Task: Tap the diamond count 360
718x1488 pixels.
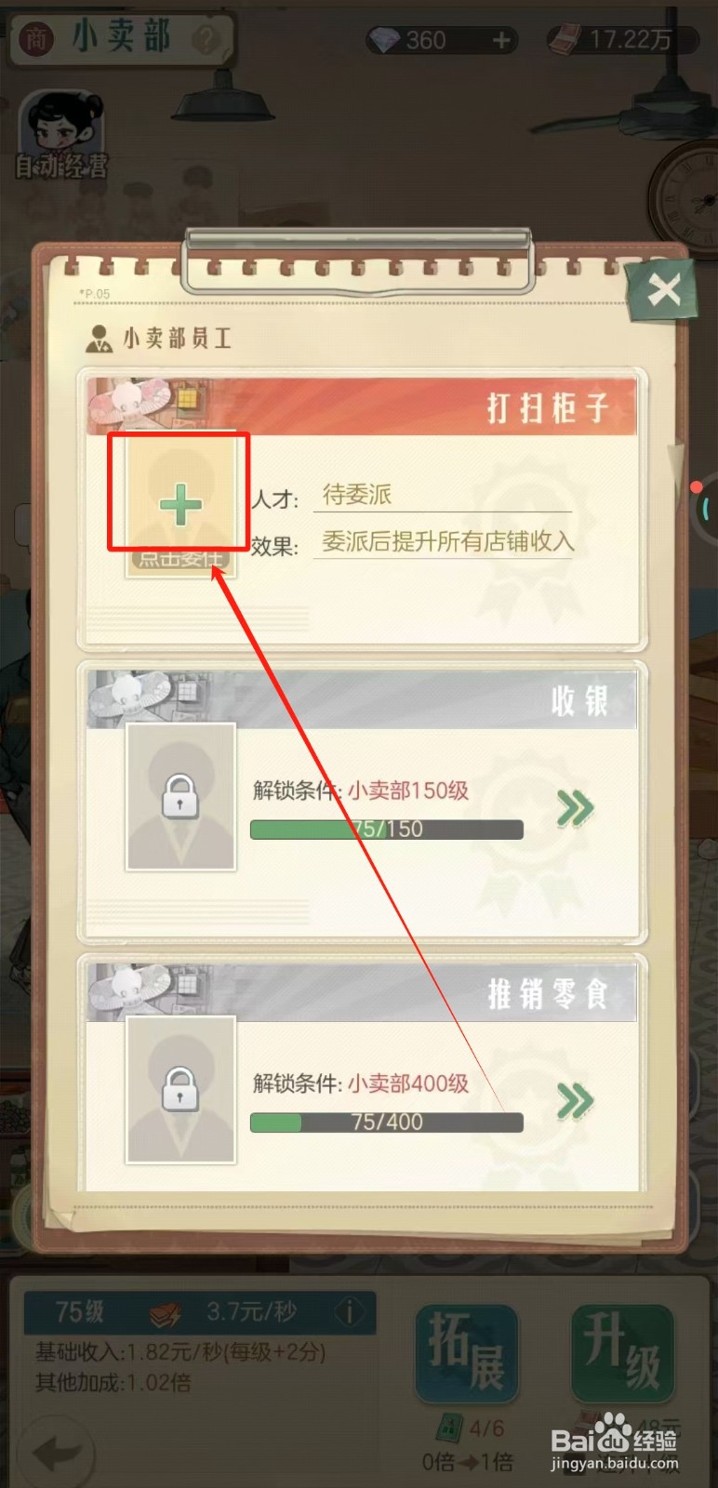Action: (426, 40)
